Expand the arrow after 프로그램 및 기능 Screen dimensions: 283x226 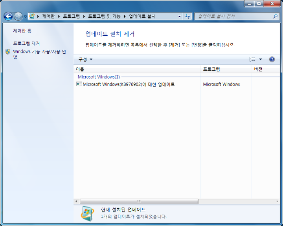click(x=125, y=16)
